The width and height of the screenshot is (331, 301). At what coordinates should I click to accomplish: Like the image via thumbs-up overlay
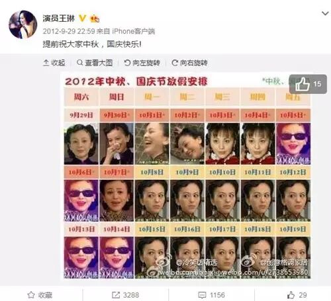click(x=308, y=84)
